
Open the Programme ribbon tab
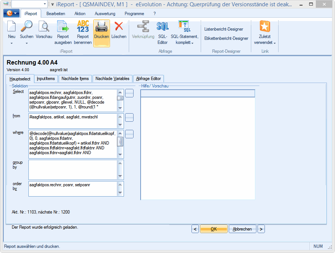pyautogui.click(x=134, y=14)
